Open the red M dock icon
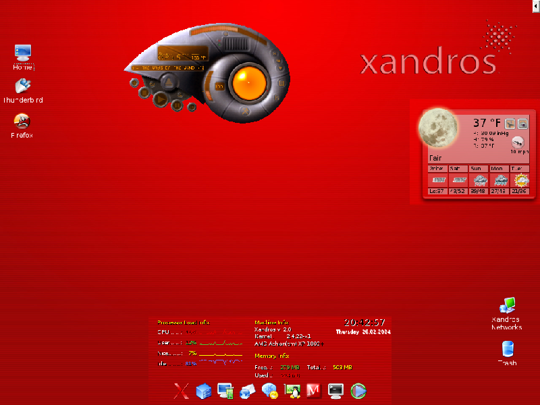Viewport: 540px width, 405px height. pos(314,391)
